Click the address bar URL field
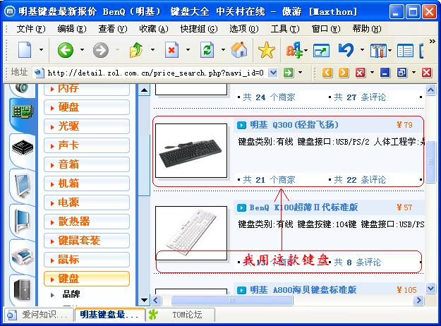441x326 pixels. [x=155, y=73]
